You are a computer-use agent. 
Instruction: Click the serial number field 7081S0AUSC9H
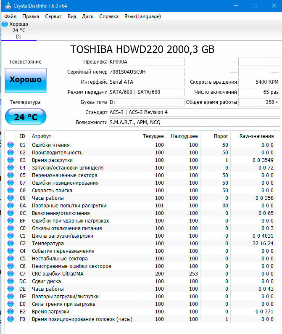(x=146, y=72)
